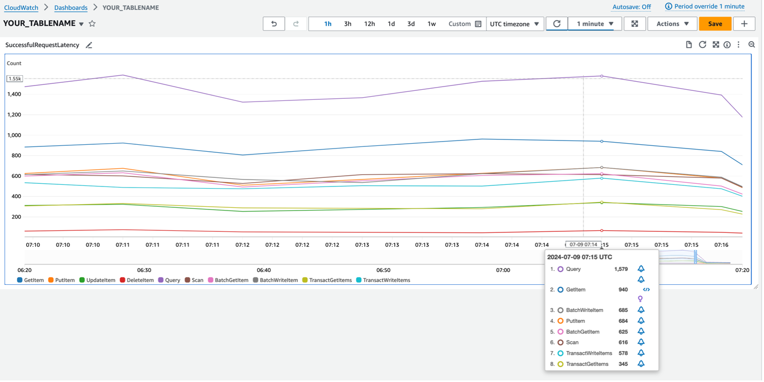This screenshot has width=764, height=382.
Task: Refresh the SuccessfulRequestLatency chart with its refresh icon
Action: click(x=703, y=45)
